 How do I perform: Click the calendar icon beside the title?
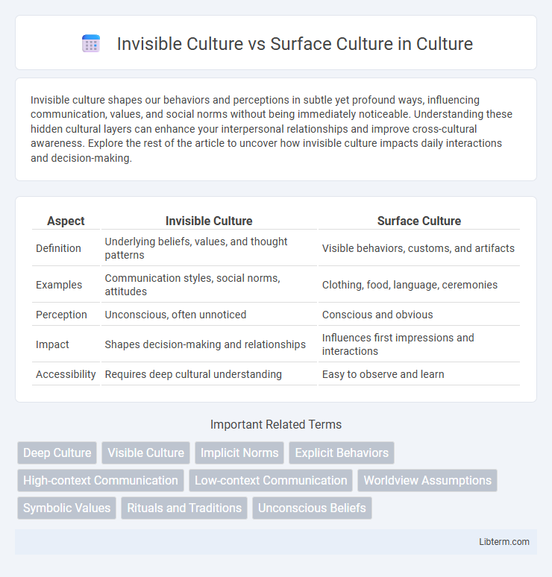click(x=91, y=44)
